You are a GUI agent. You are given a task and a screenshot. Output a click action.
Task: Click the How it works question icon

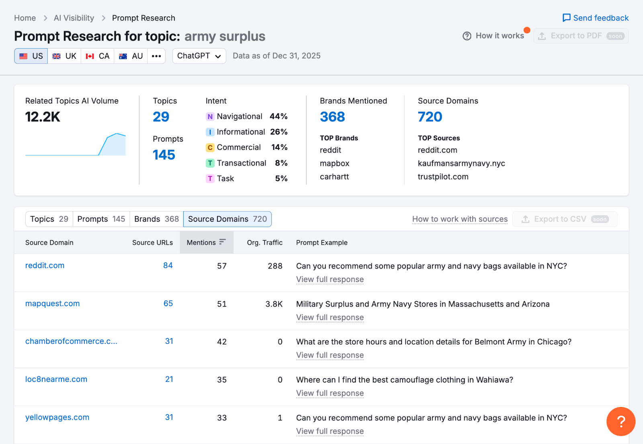[467, 36]
